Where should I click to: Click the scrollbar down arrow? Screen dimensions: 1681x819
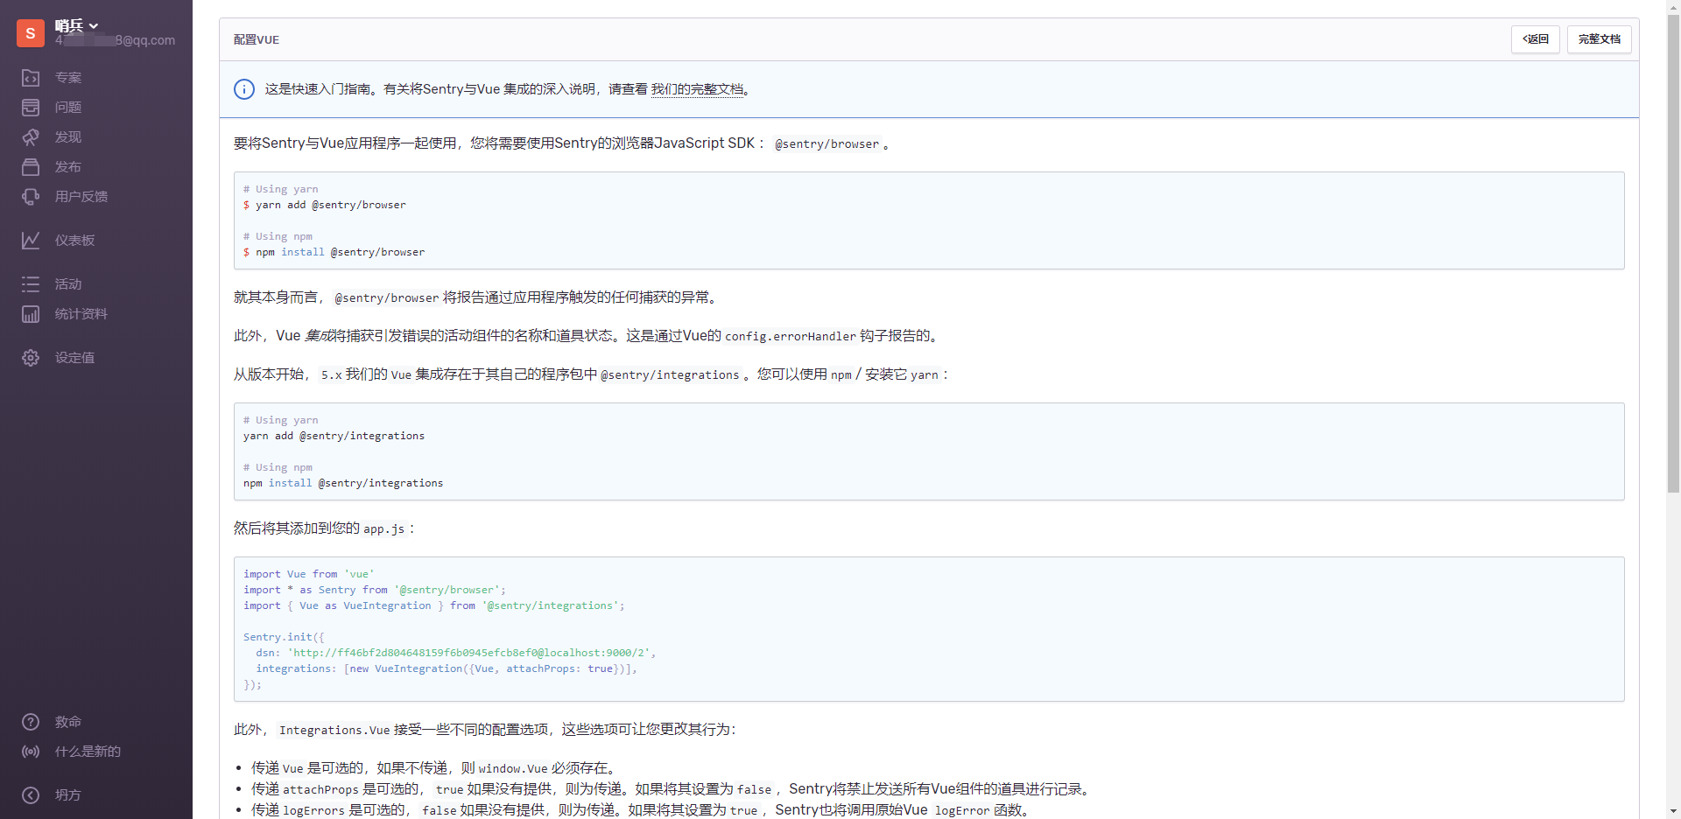click(x=1673, y=811)
